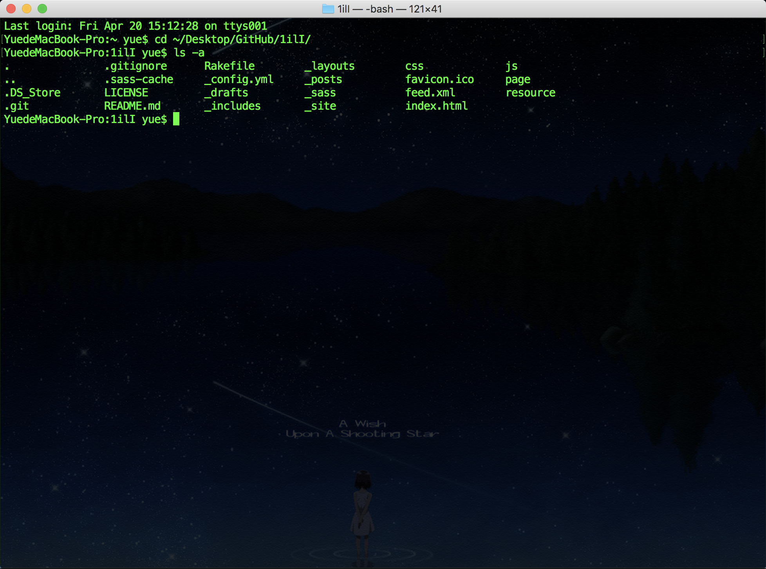Click the '_layouts' directory name
The height and width of the screenshot is (569, 766).
click(330, 66)
